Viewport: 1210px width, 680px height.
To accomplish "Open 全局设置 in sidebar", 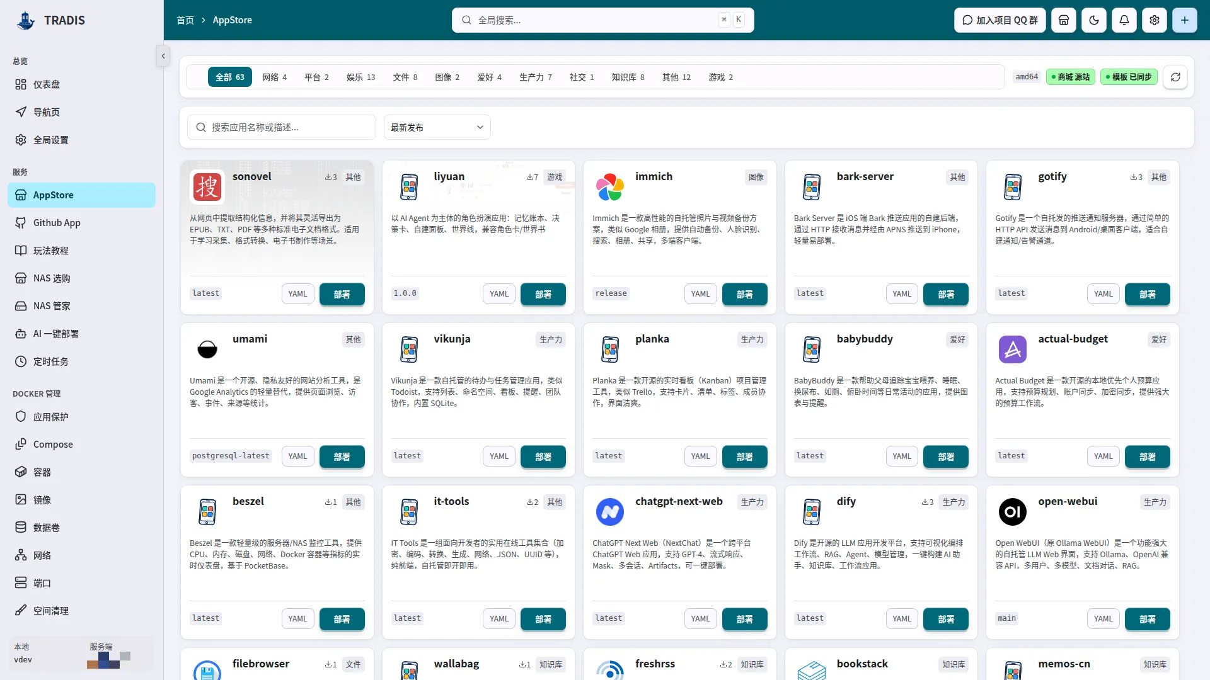I will 81,140.
